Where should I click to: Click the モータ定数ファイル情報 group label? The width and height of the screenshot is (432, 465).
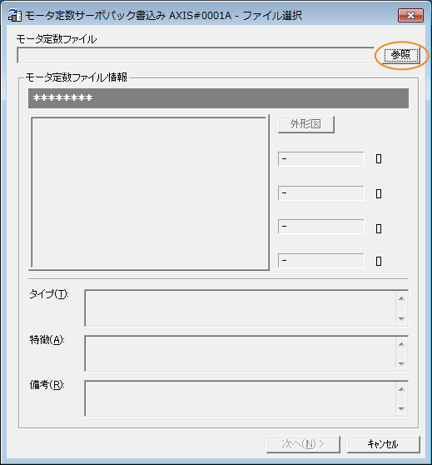[x=77, y=77]
